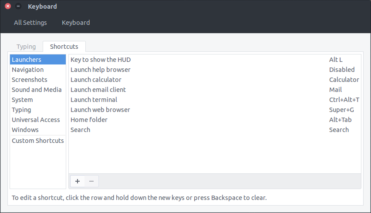Minimize the Keyboard settings window
The image size is (371, 213).
(x=18, y=6)
